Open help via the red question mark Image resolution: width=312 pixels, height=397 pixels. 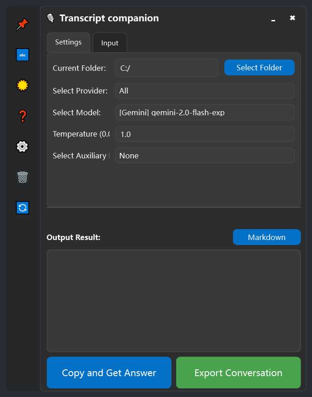[x=22, y=116]
